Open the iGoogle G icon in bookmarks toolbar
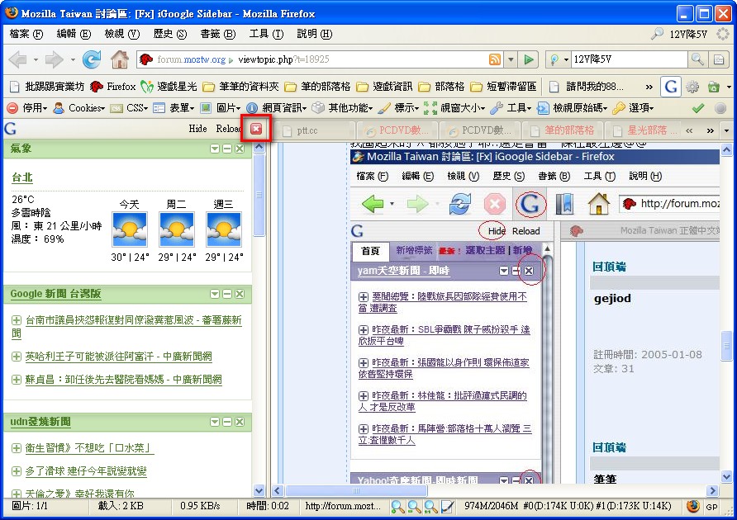737x520 pixels. pyautogui.click(x=670, y=86)
